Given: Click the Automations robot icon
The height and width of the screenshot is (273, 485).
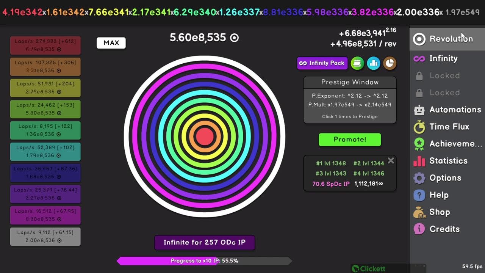Looking at the screenshot, I should [419, 110].
